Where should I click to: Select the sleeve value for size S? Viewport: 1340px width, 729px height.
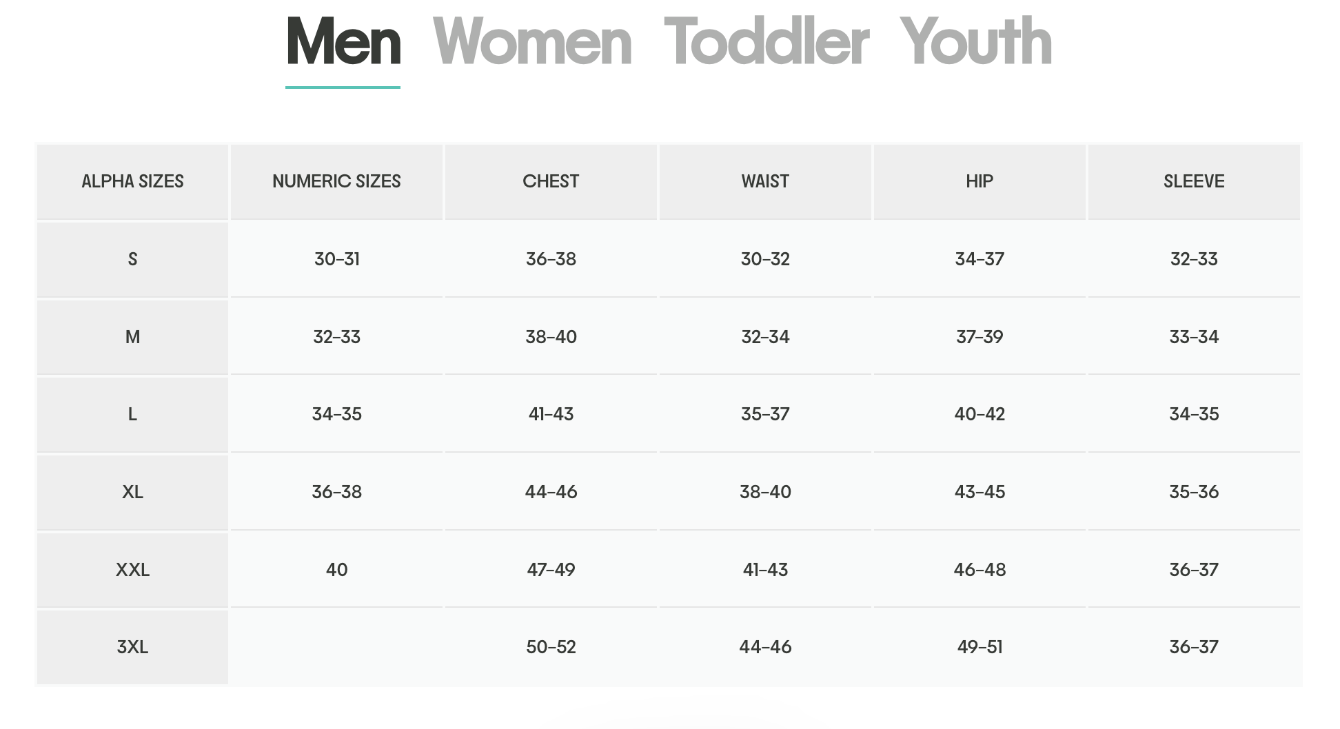coord(1194,259)
